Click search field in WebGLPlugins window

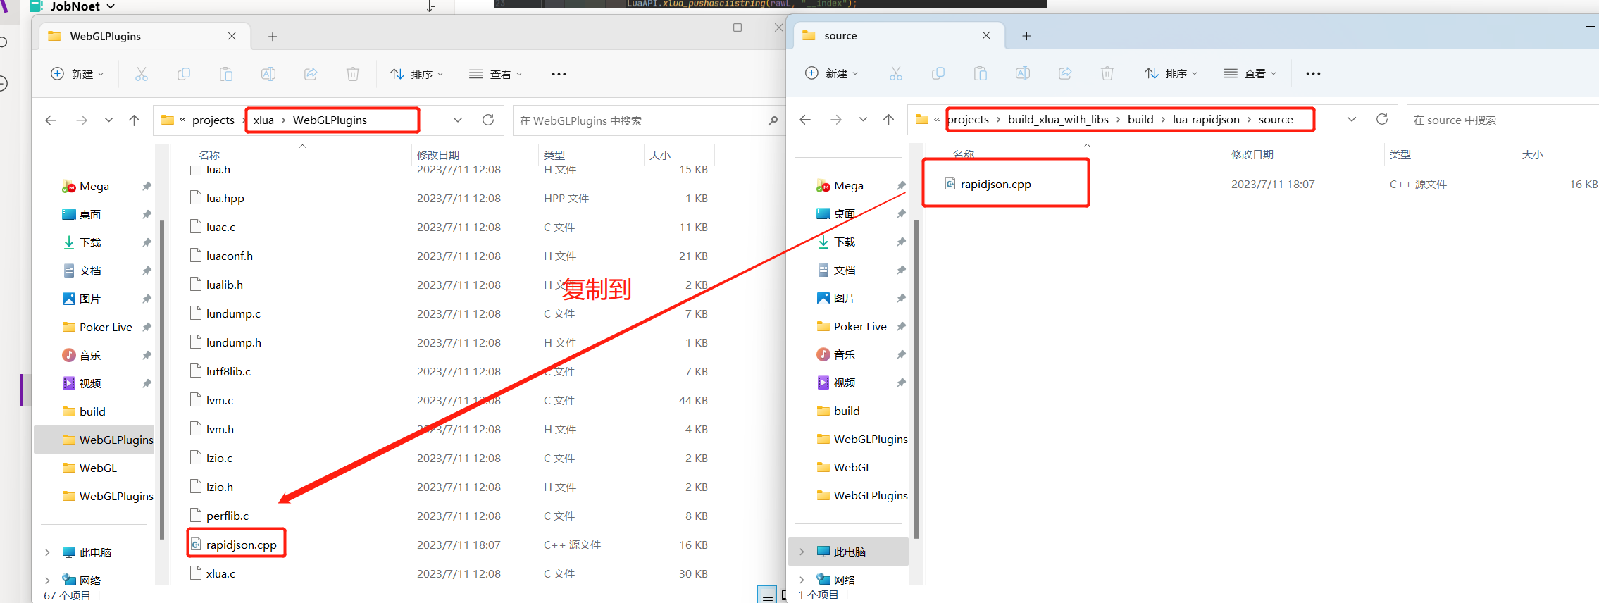pyautogui.click(x=648, y=120)
